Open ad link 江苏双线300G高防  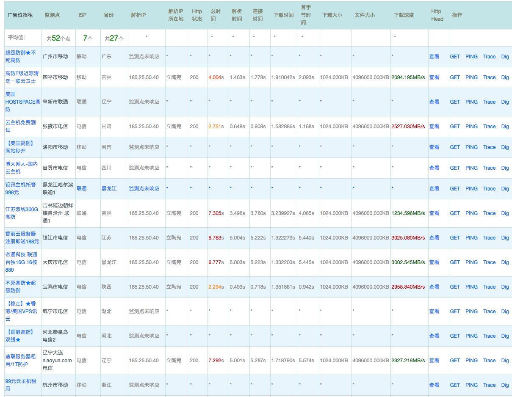pyautogui.click(x=22, y=213)
